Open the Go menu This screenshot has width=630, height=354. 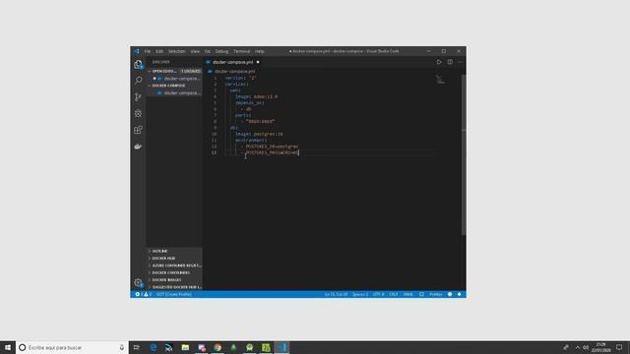[208, 51]
